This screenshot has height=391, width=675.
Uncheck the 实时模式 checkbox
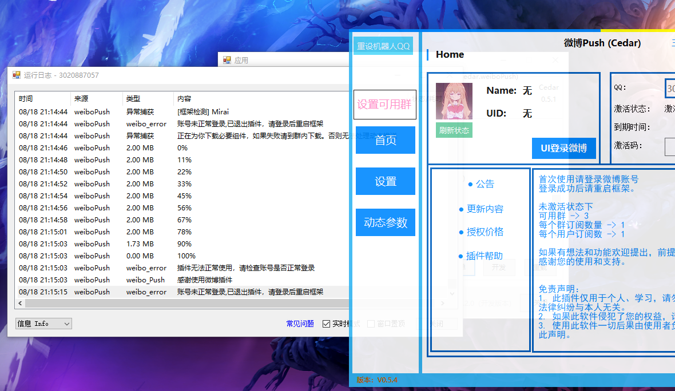tap(325, 323)
